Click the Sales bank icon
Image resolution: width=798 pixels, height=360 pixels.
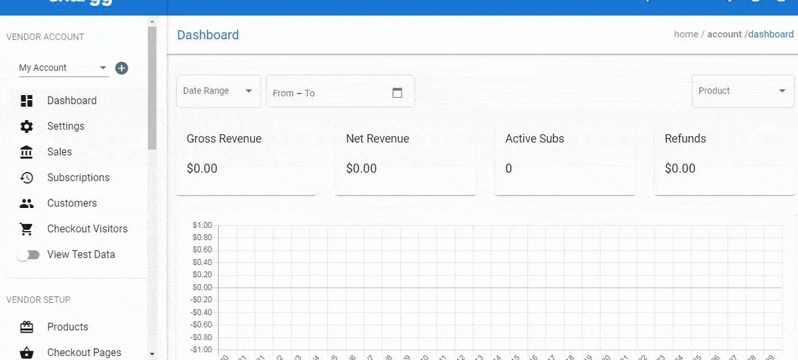pyautogui.click(x=27, y=152)
